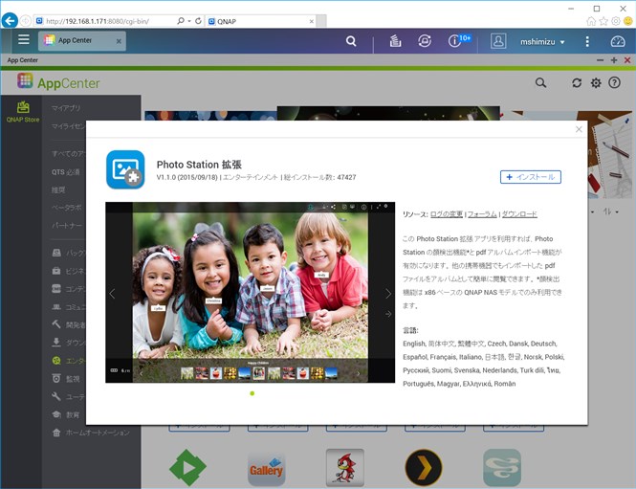
Task: Open browser tools gear icon
Action: coord(616,21)
